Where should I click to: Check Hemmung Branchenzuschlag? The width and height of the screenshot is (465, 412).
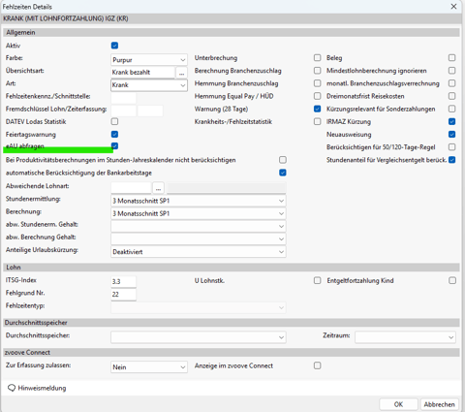pyautogui.click(x=318, y=83)
